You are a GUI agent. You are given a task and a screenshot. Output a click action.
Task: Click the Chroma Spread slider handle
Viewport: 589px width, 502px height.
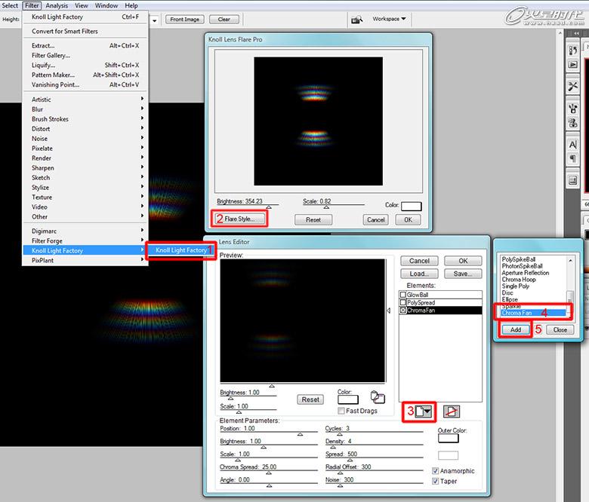click(269, 473)
